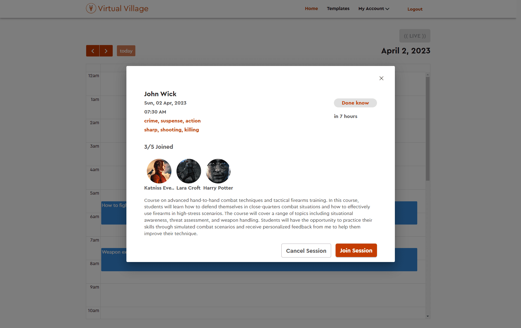Select Katniss Everdeen's avatar
This screenshot has height=328, width=521.
click(x=159, y=171)
